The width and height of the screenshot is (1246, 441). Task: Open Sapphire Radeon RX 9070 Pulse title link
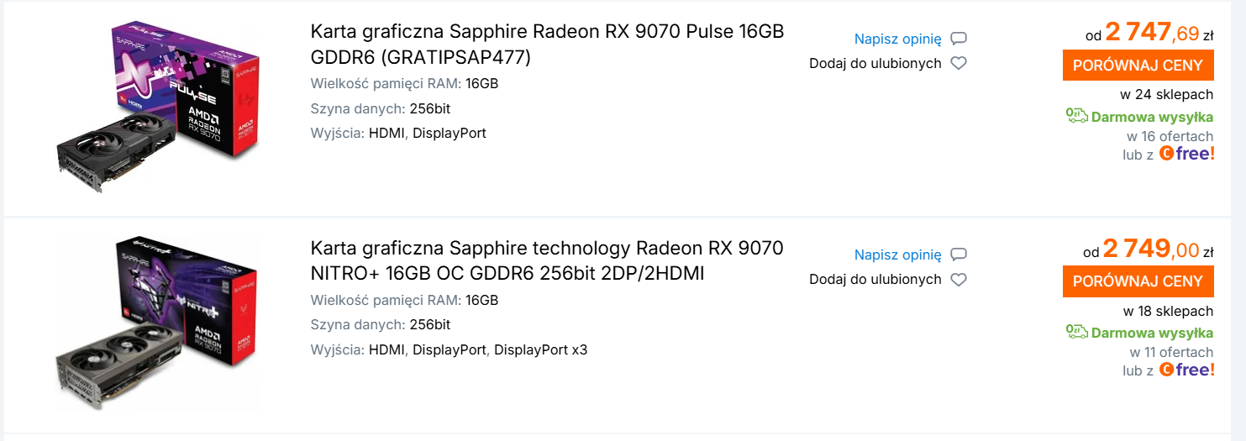click(x=547, y=44)
